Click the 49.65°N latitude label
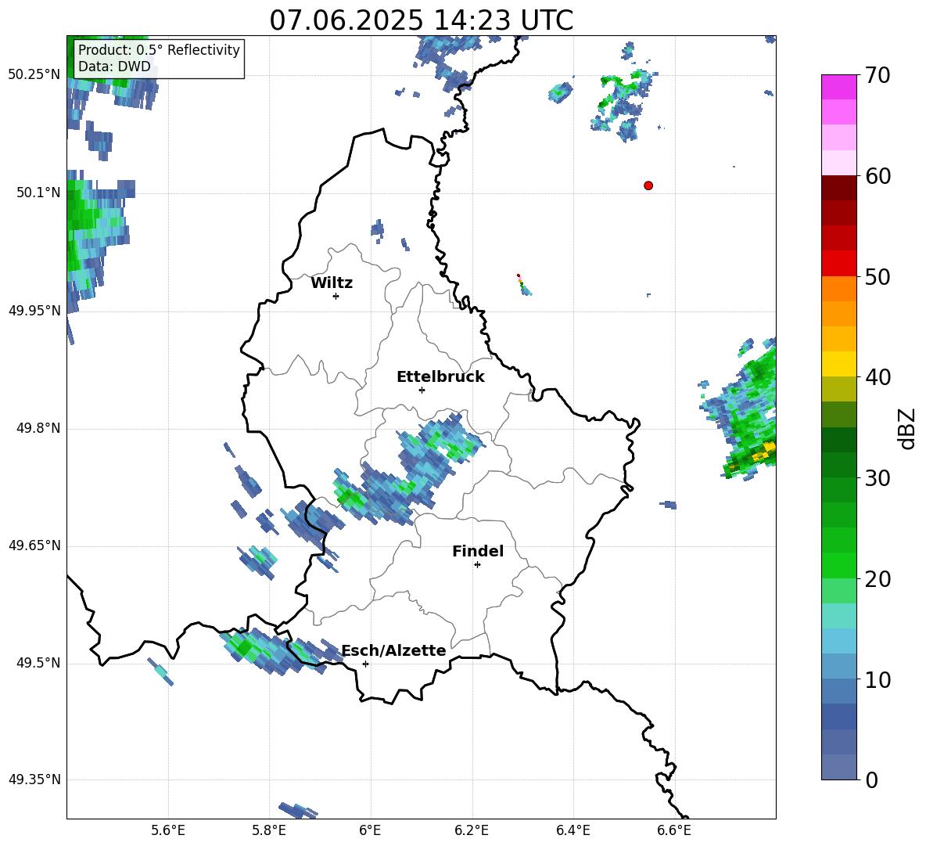The height and width of the screenshot is (846, 926). [34, 545]
